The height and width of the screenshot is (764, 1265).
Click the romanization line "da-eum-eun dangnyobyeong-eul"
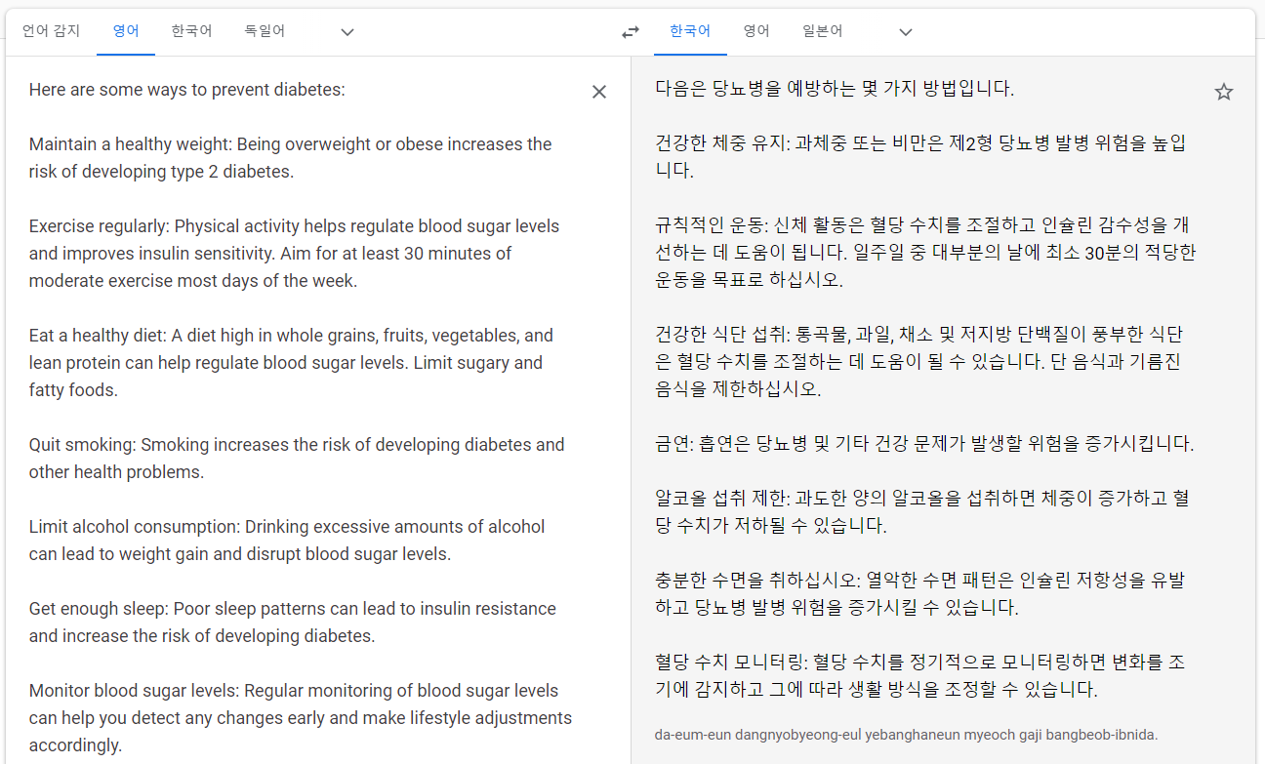coord(907,735)
